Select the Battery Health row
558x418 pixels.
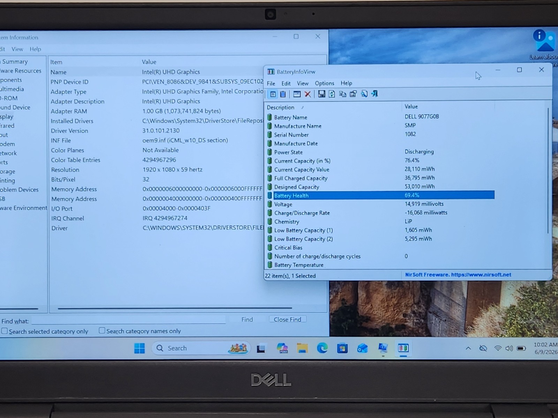click(380, 195)
